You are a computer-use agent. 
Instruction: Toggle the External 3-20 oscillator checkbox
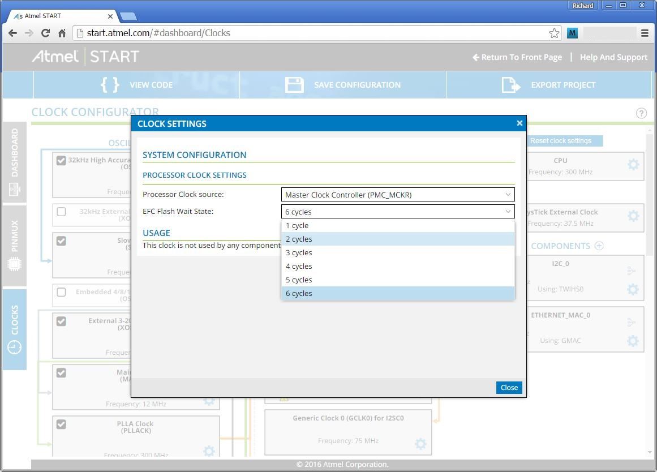click(x=61, y=321)
